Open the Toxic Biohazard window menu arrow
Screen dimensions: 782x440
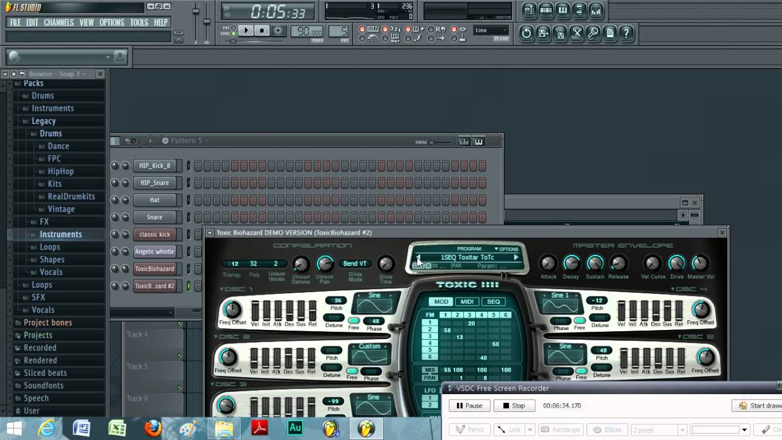coord(210,232)
